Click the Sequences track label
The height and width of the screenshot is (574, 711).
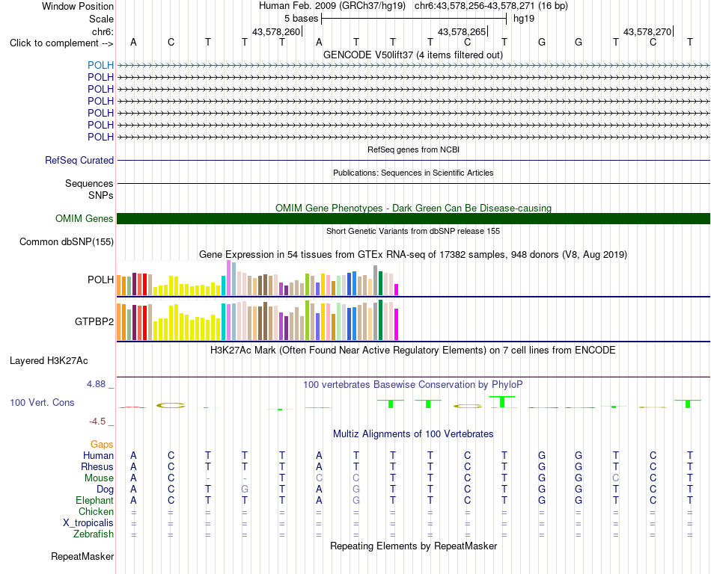(89, 183)
